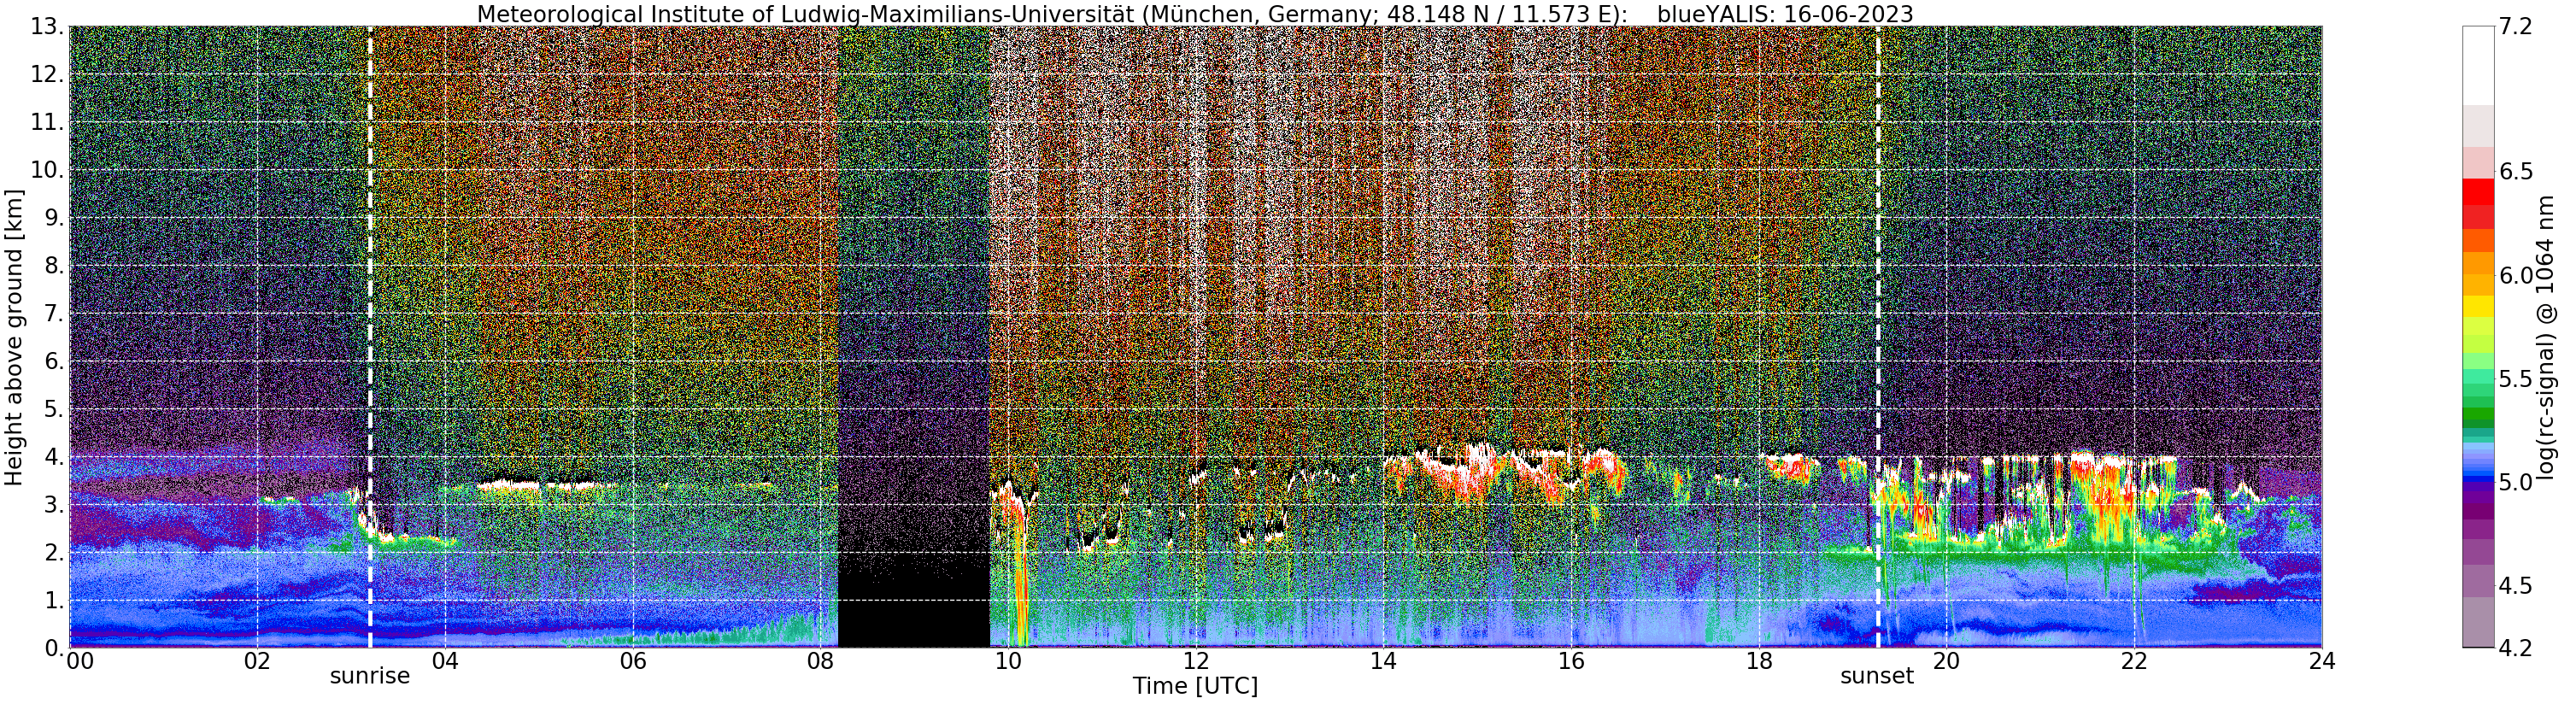Click the y-axis tick label '5.'
Image resolution: width=2576 pixels, height=704 pixels.
point(53,409)
